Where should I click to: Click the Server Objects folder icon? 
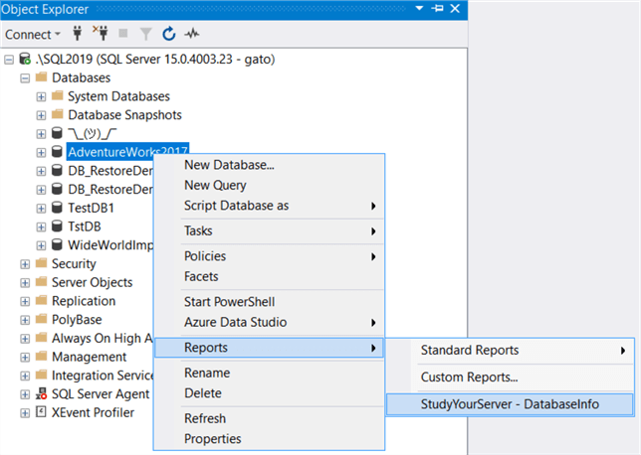click(41, 281)
